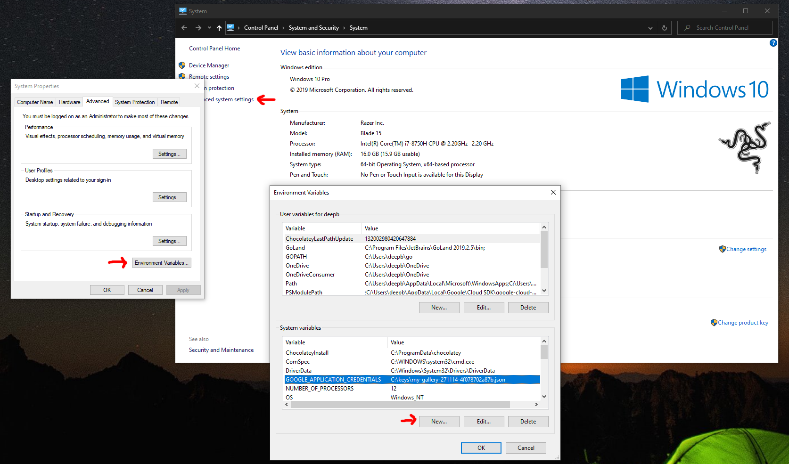Open Security and Maintenance link
Image resolution: width=789 pixels, height=464 pixels.
tap(221, 350)
